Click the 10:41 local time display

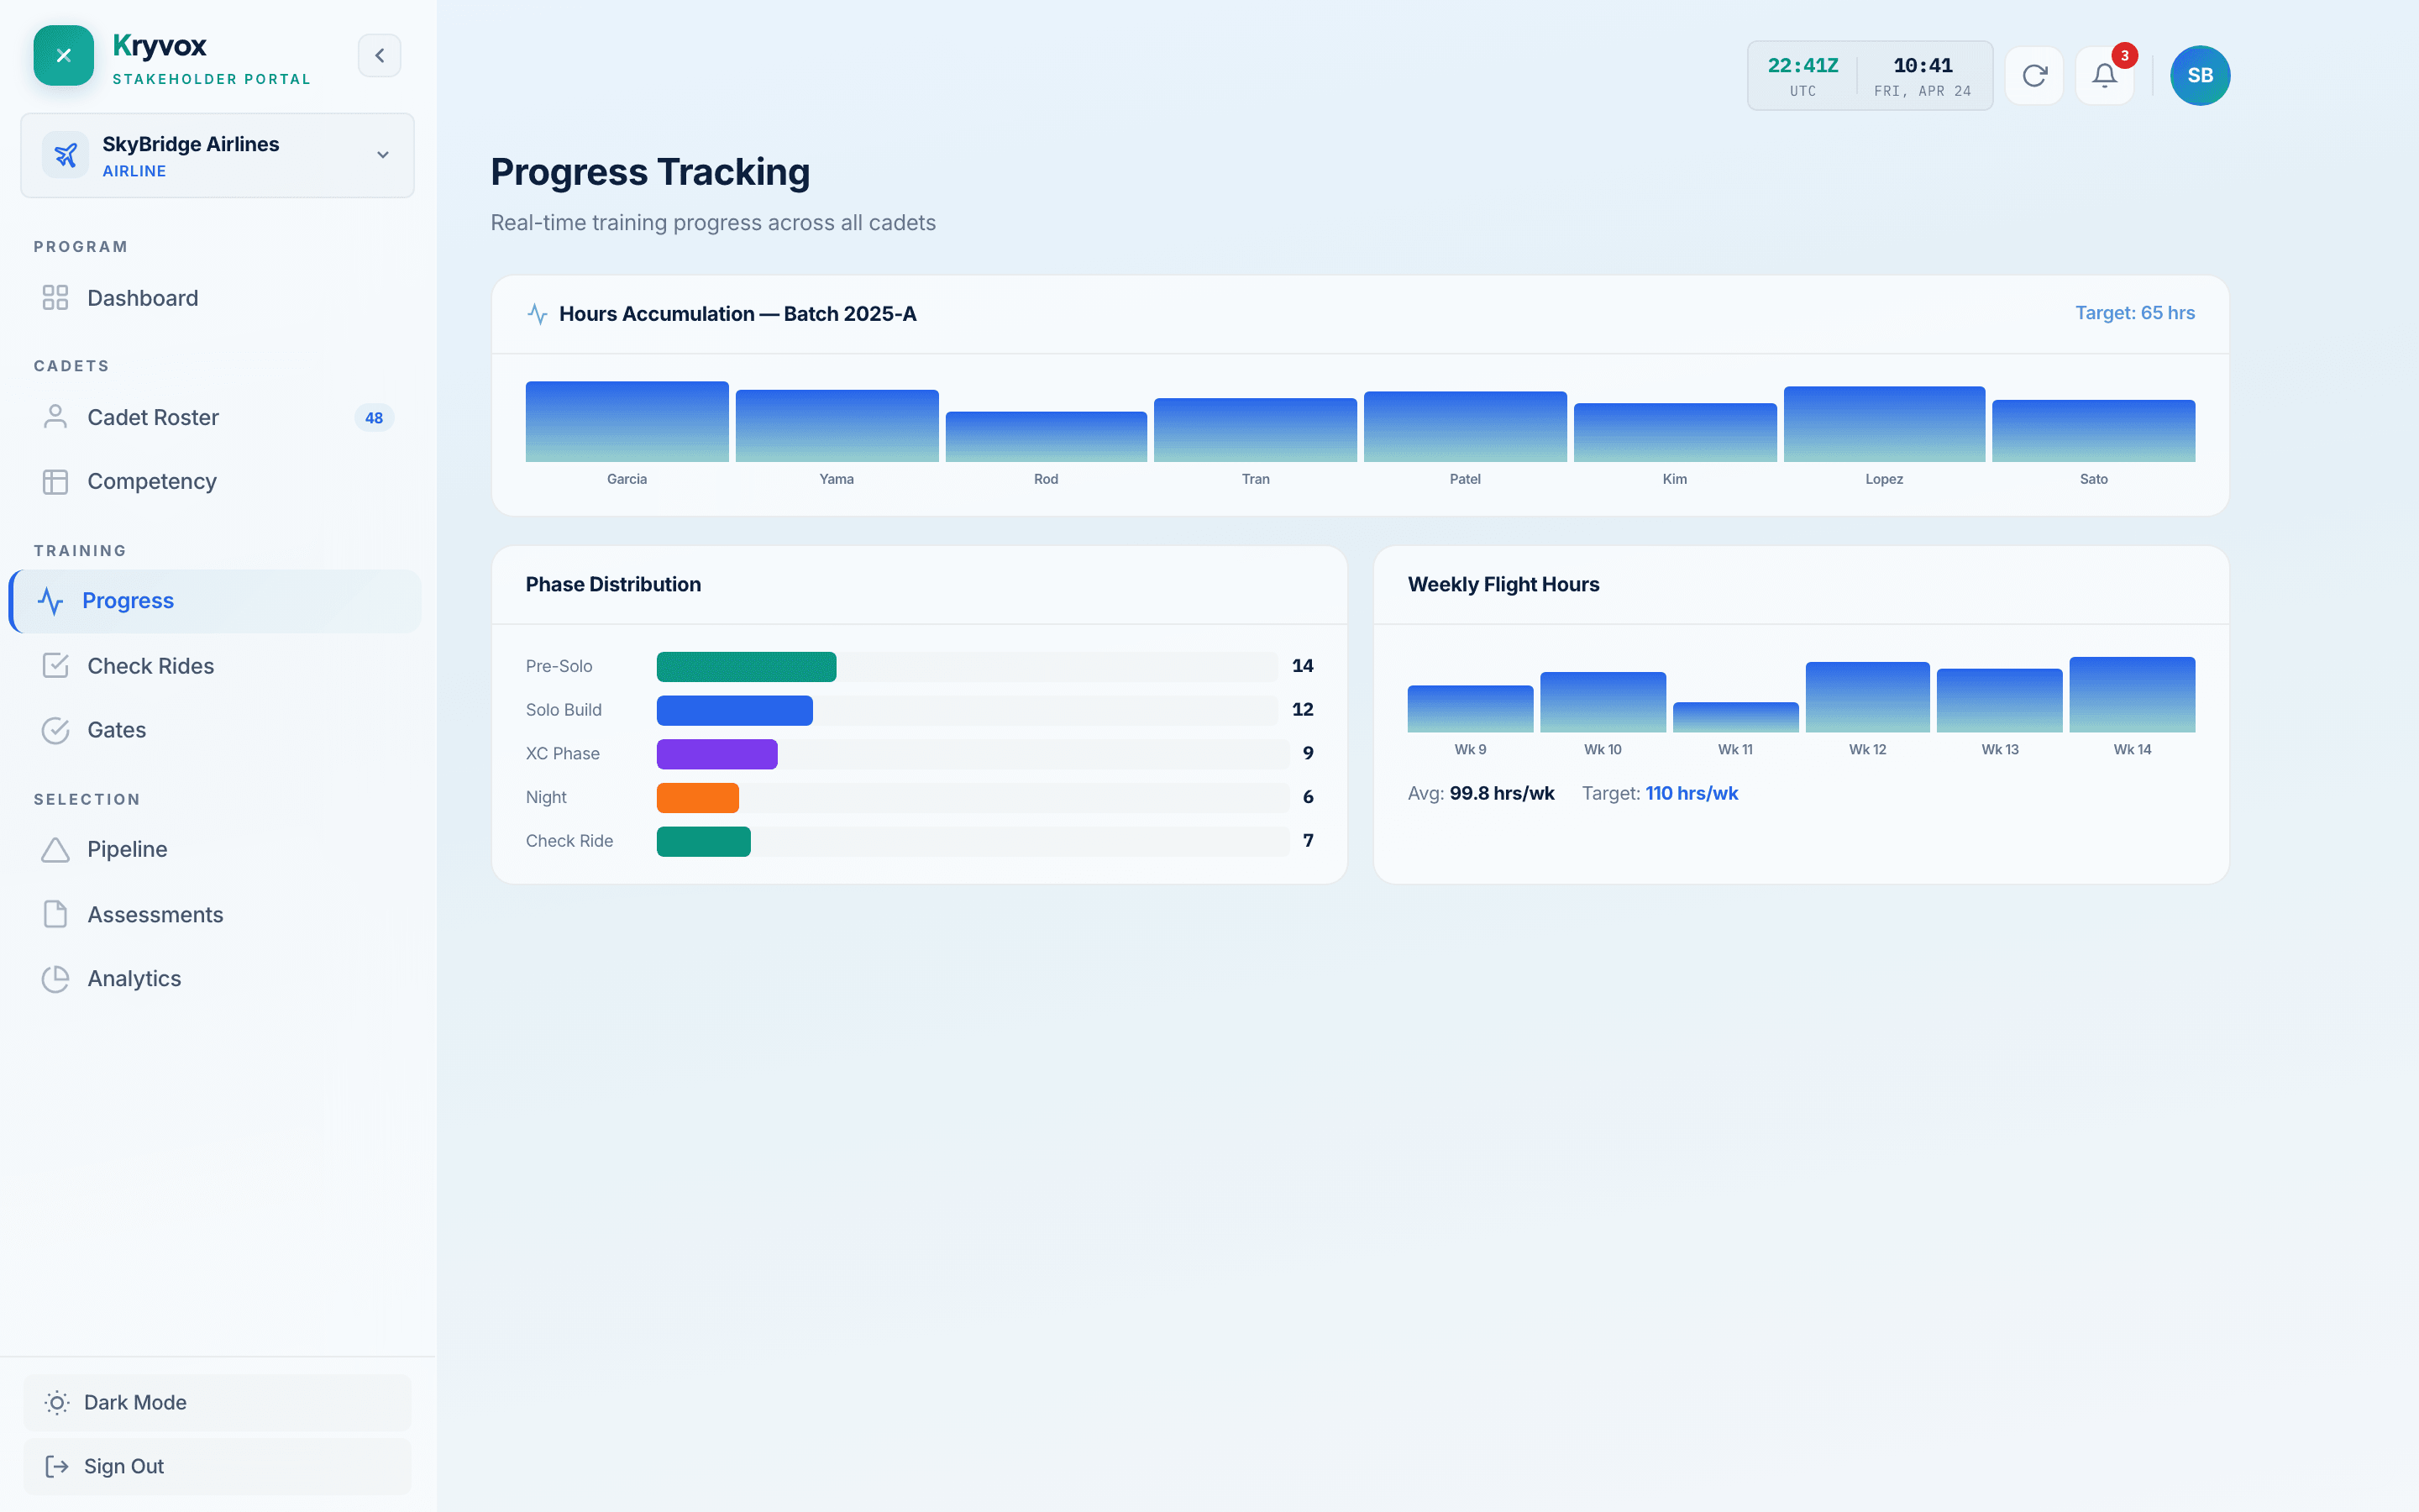click(1923, 76)
